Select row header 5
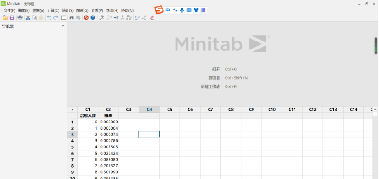 72,147
